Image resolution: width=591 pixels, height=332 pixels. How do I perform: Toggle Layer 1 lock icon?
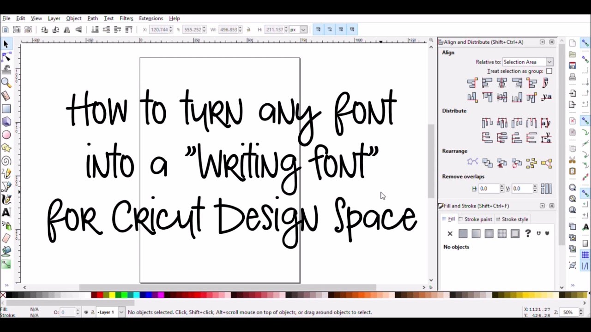(92, 312)
